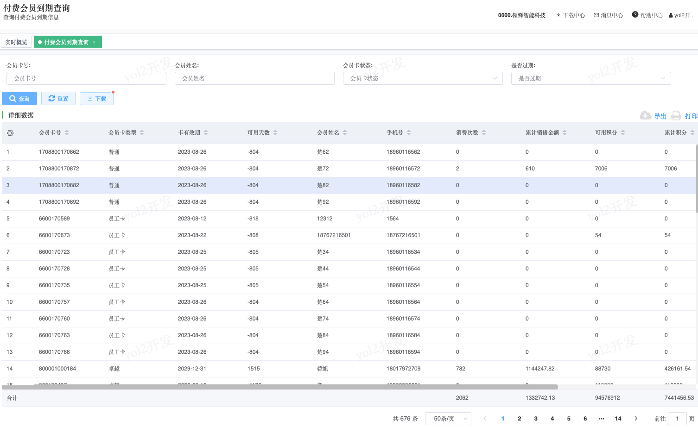Sort by 消费次数 column sort arrows
Screen dimensions: 698x427
484,132
